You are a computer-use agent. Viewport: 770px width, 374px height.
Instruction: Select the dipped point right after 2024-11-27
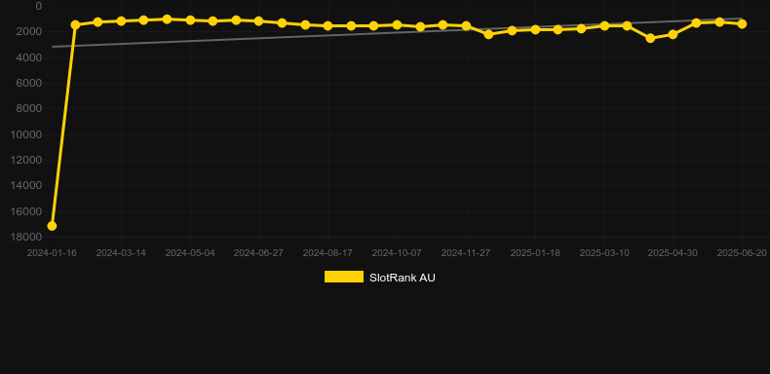[x=488, y=34]
